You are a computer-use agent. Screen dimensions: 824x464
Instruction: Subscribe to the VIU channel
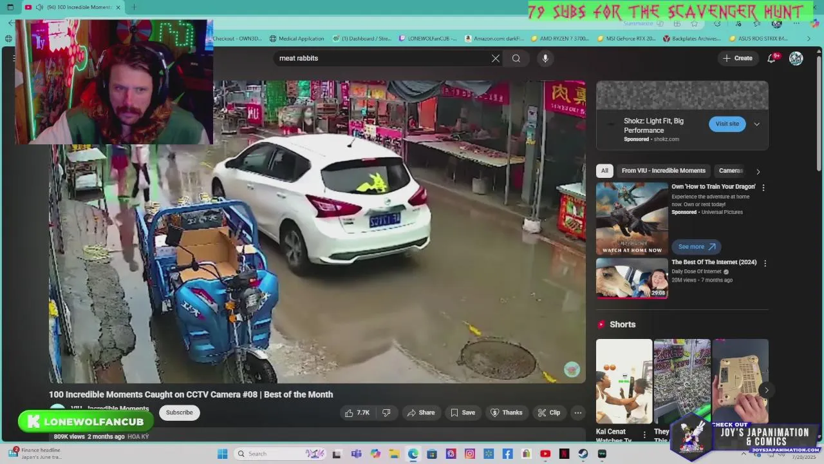(179, 412)
